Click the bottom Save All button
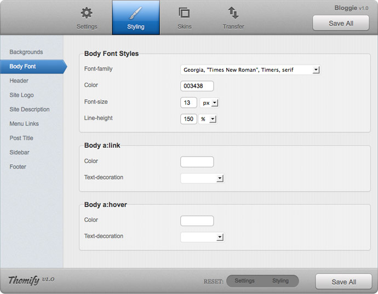Screen dimensions: 378x294 [343, 281]
